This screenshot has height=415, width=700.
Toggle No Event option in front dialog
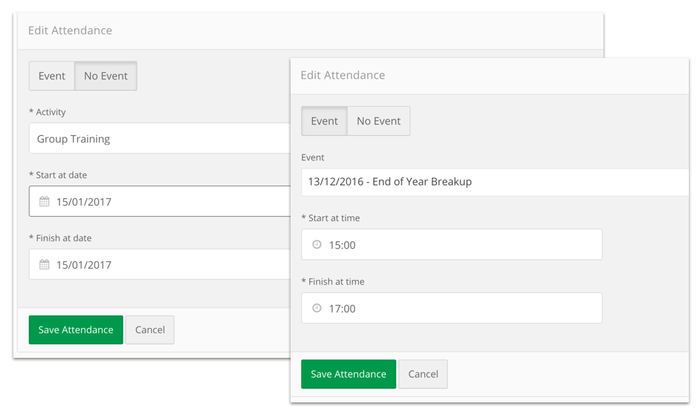point(378,121)
